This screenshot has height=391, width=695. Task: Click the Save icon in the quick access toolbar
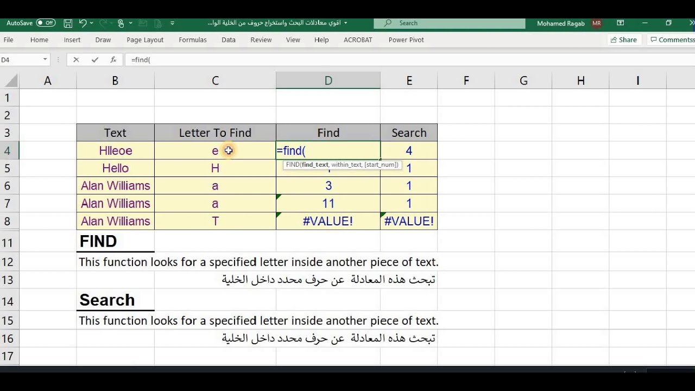[x=68, y=23]
